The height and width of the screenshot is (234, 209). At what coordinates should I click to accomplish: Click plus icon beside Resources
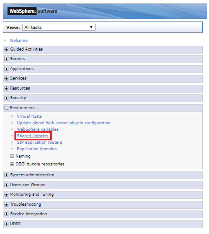(x=7, y=88)
